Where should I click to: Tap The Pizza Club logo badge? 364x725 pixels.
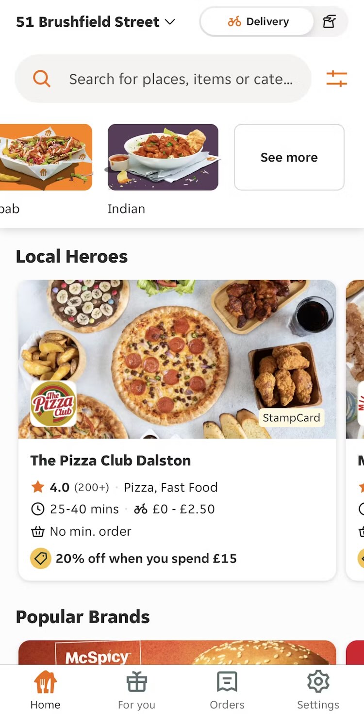(53, 404)
